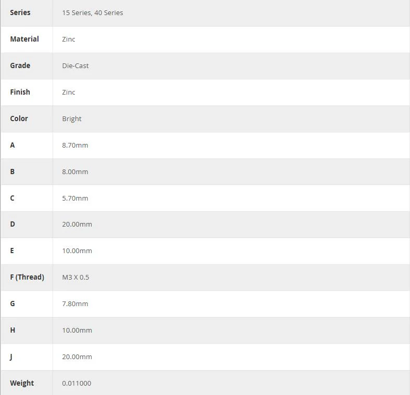Click the H dimension label
The image size is (410, 395).
pyautogui.click(x=12, y=330)
